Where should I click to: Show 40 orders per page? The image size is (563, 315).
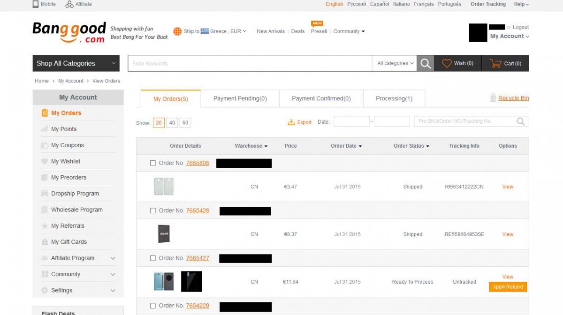[x=172, y=123]
